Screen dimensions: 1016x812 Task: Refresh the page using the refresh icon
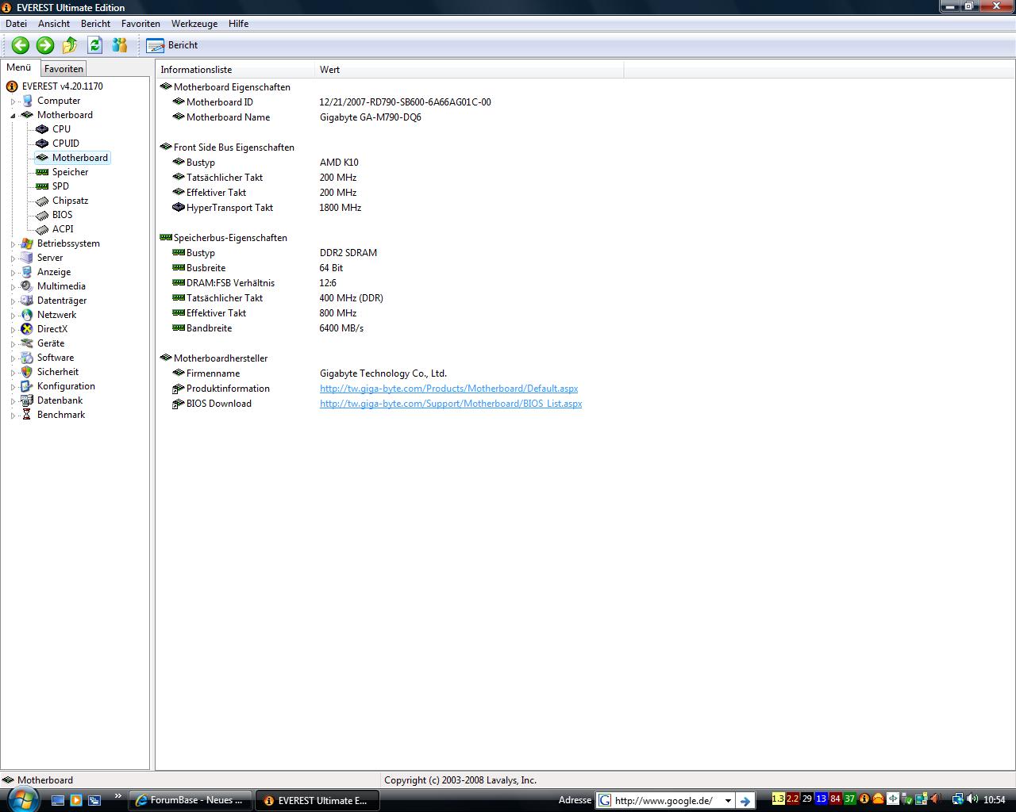tap(94, 45)
